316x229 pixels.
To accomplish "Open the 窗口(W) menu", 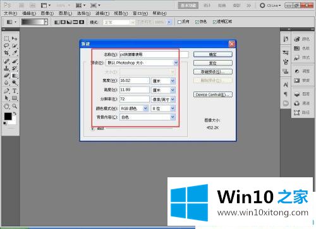I will [x=140, y=13].
